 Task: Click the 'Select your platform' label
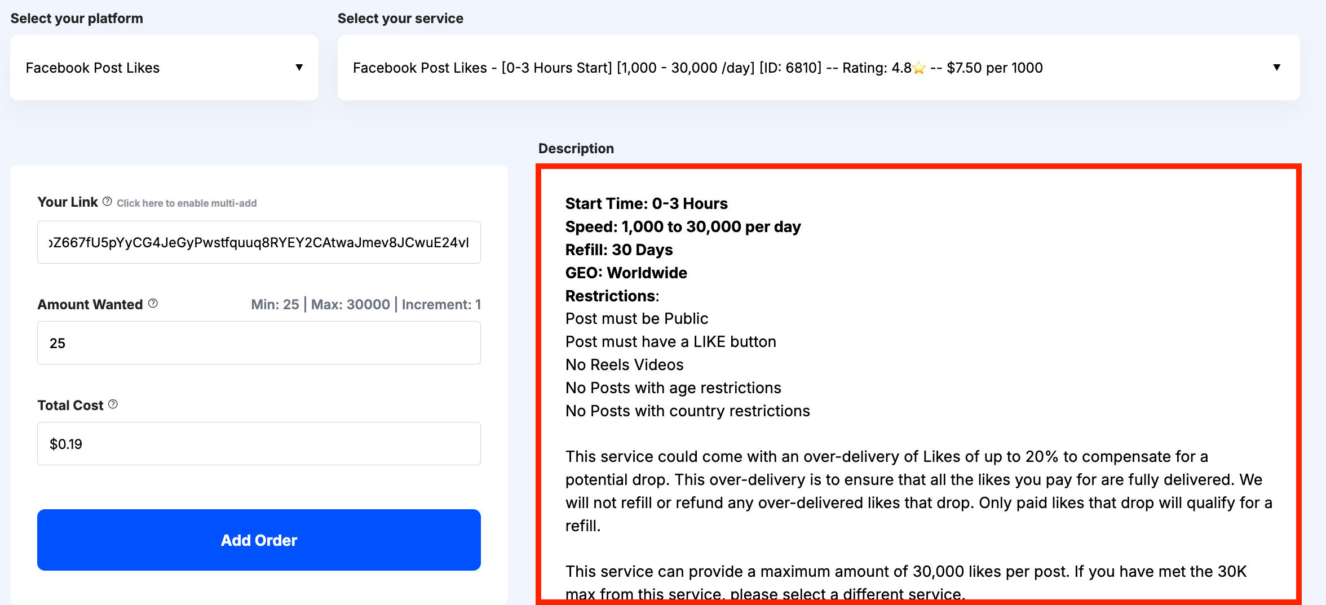[77, 19]
